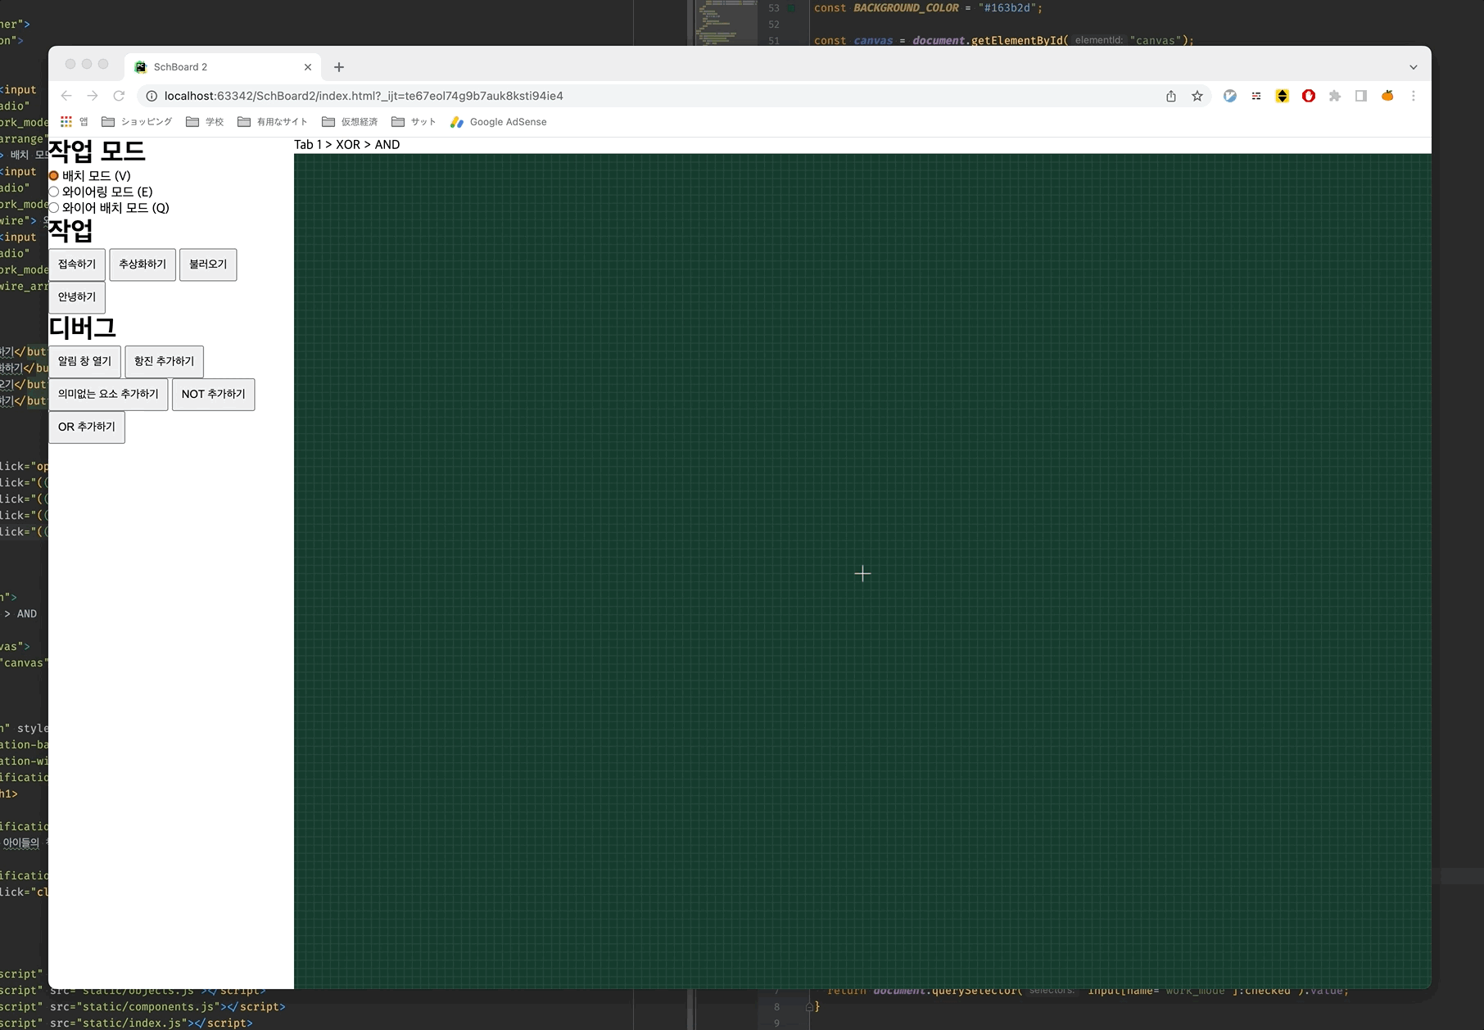Click the code minimap in the IDE
This screenshot has width=1484, height=1030.
click(726, 21)
